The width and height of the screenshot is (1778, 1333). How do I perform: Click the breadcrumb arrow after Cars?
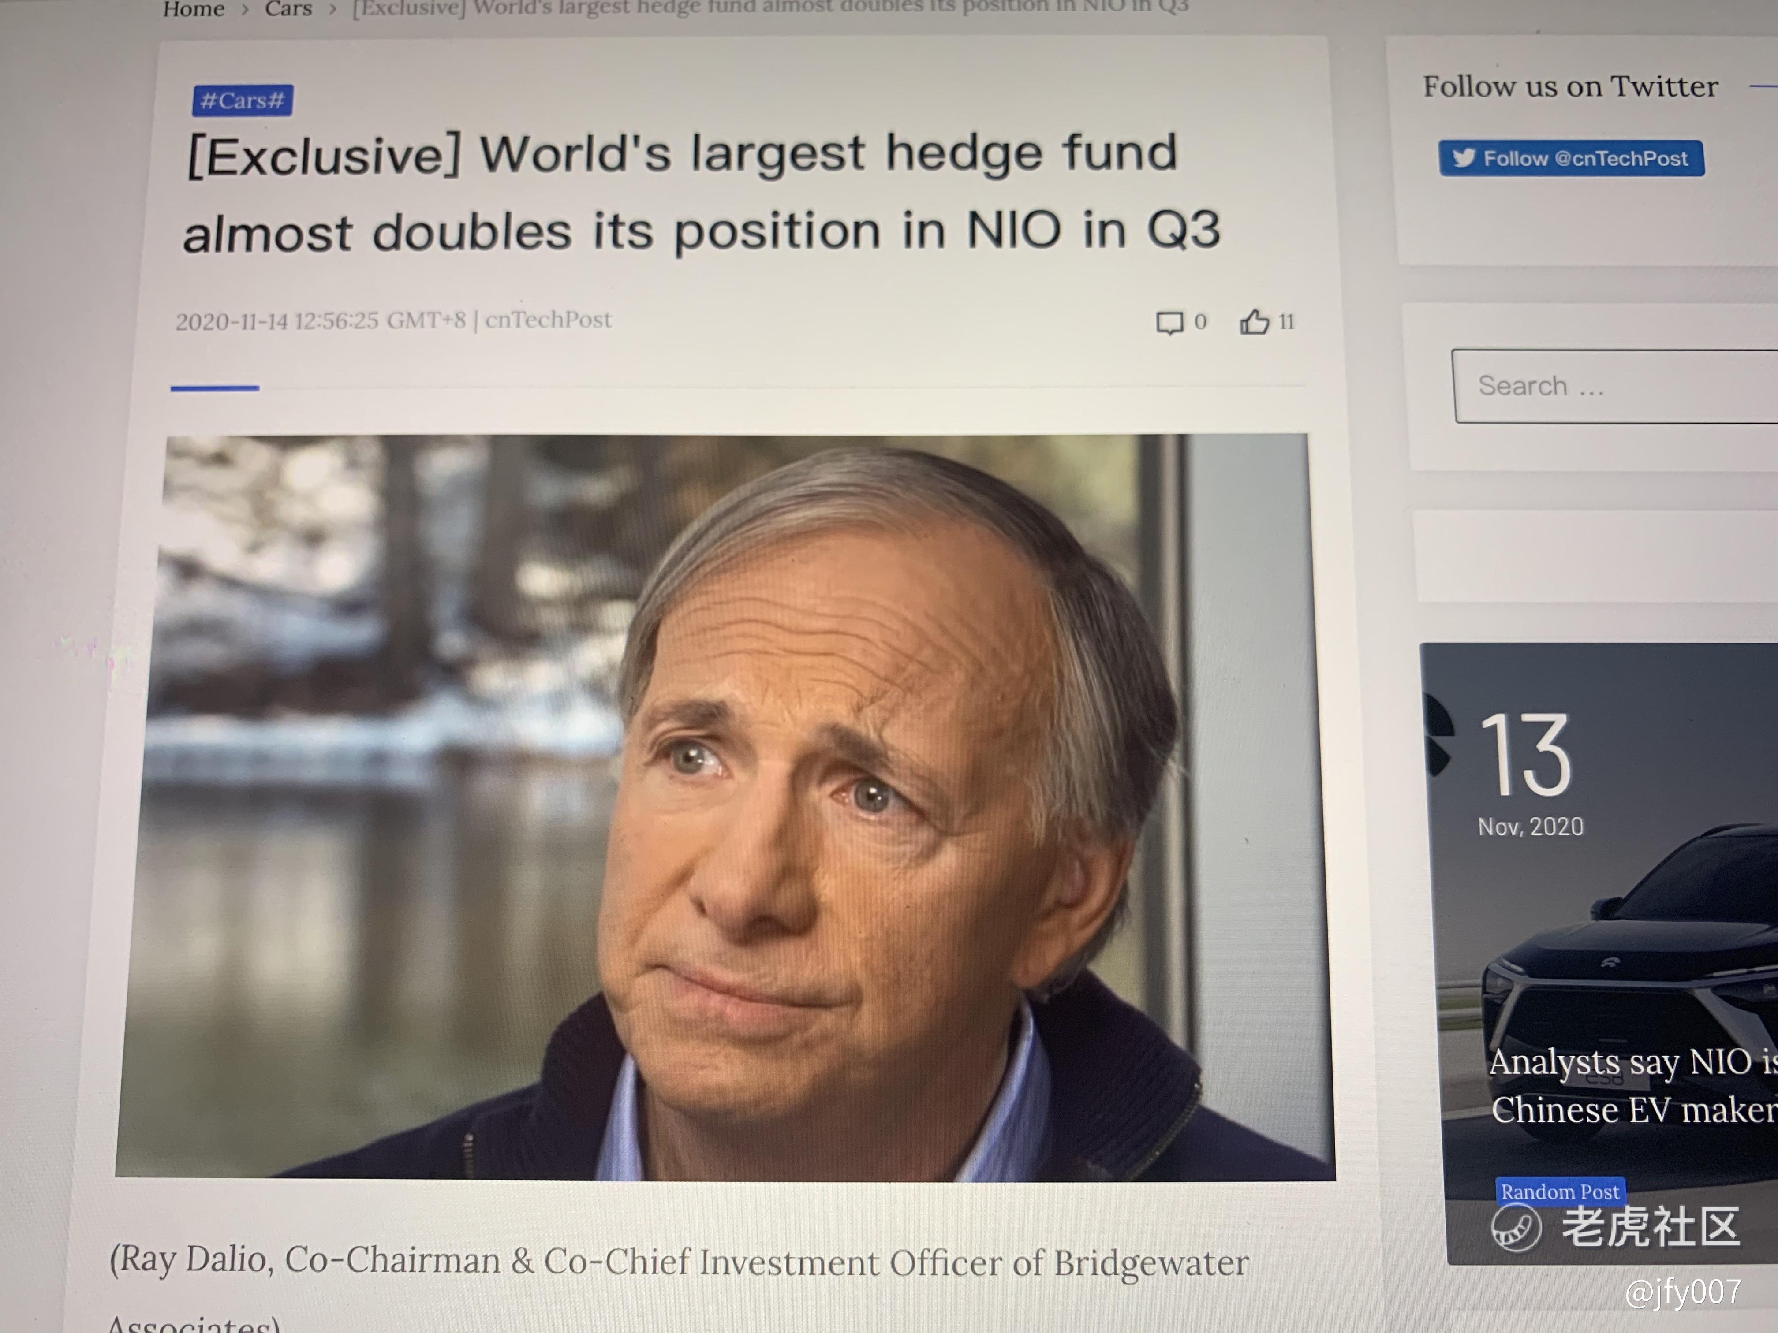(x=332, y=10)
